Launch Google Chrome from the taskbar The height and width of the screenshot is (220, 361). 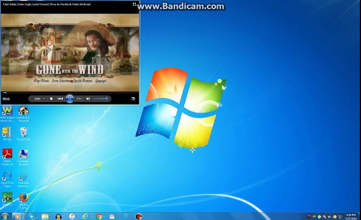point(99,216)
